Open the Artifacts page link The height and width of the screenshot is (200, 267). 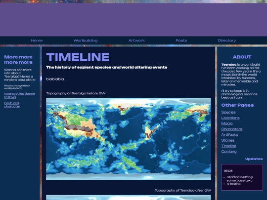pos(229,135)
